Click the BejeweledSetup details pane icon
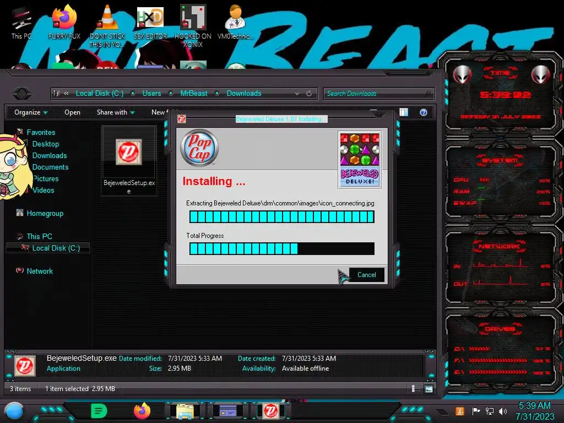 [25, 366]
